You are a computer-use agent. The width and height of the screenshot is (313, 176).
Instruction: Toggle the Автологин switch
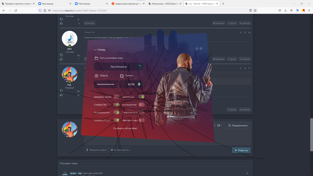tap(141, 97)
